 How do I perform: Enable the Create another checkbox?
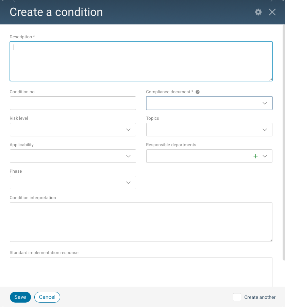(237, 297)
